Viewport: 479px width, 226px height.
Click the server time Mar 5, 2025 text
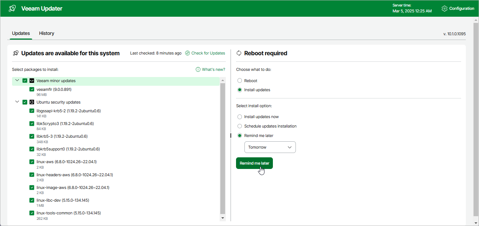pyautogui.click(x=412, y=11)
